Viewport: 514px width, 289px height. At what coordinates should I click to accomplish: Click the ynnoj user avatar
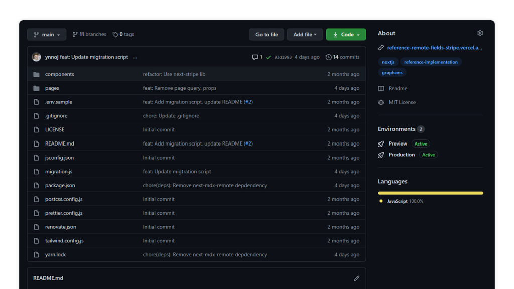tap(36, 57)
